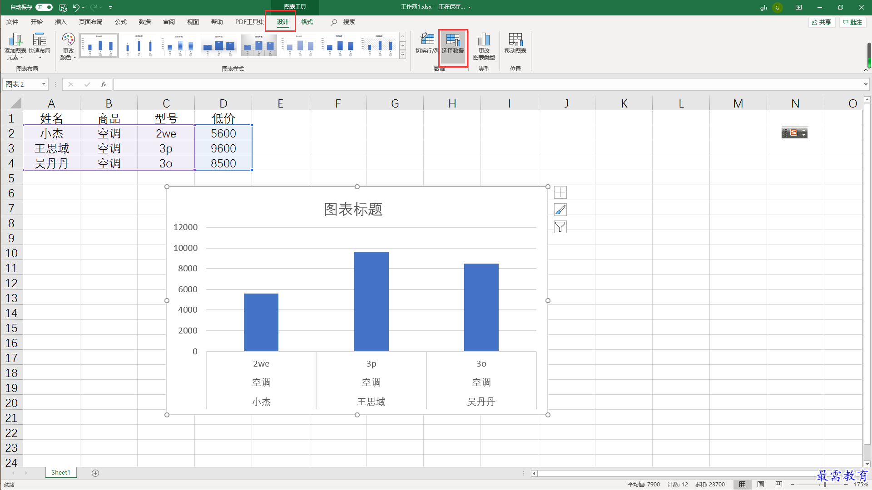Click the Insert Function fx icon

pos(104,84)
